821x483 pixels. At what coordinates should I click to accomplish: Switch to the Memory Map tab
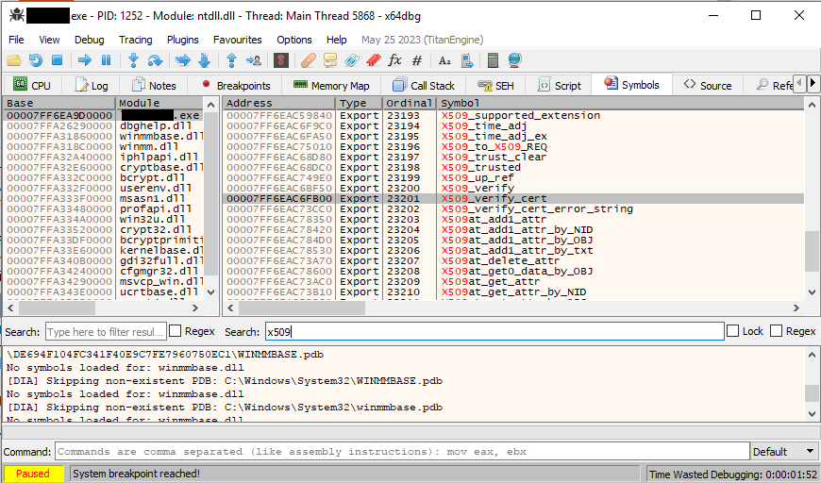click(331, 85)
